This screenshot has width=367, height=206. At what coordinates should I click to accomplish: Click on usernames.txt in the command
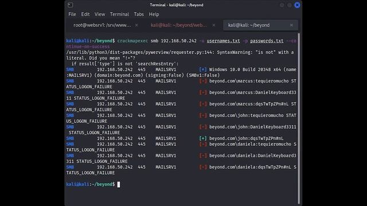223,41
